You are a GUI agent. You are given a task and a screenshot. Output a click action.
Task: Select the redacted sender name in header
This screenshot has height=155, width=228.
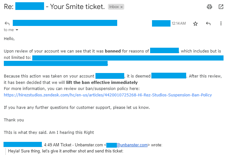coord(65,23)
